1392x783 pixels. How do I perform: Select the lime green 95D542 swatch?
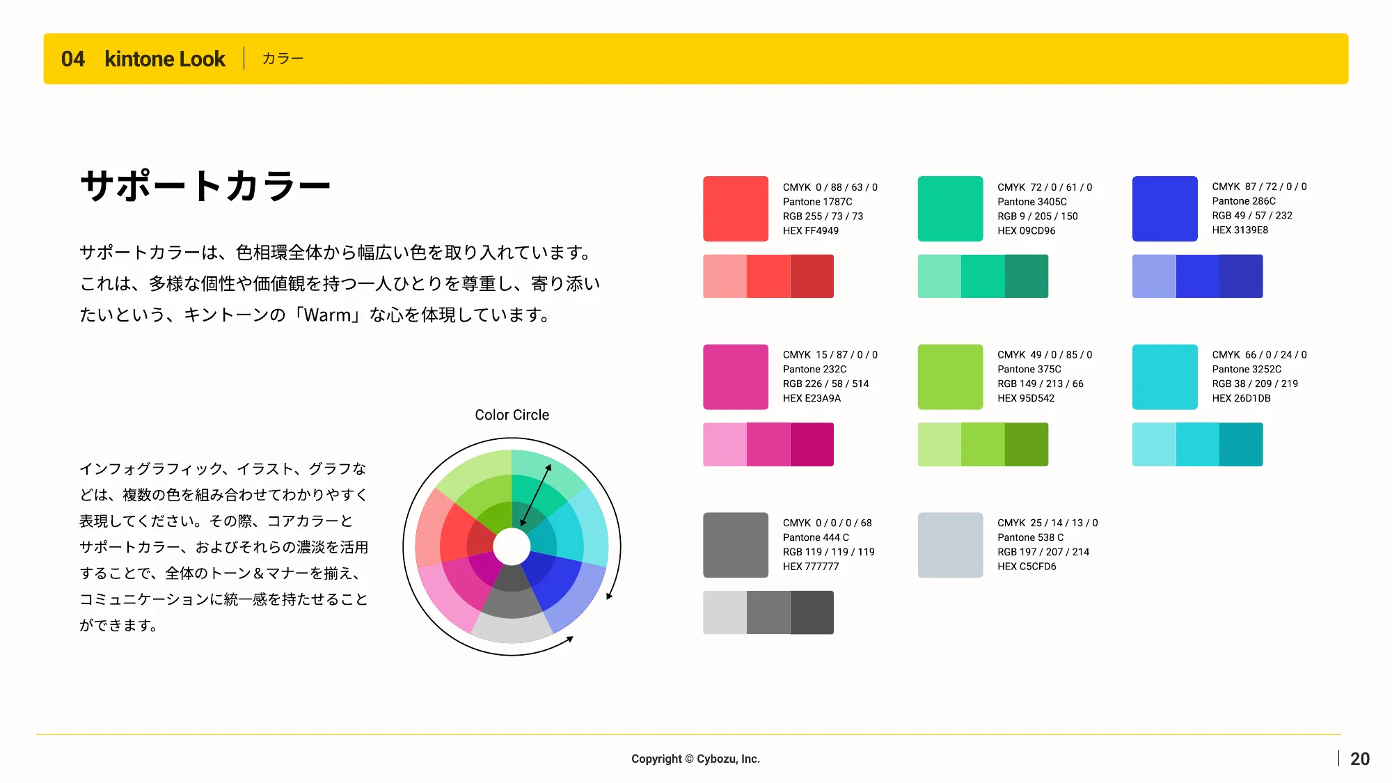pos(950,377)
